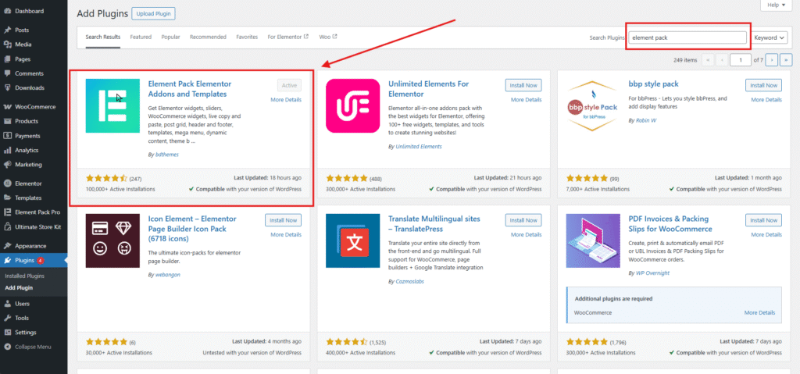Open the WooCommerce sidebar menu
The width and height of the screenshot is (800, 374).
[x=34, y=107]
